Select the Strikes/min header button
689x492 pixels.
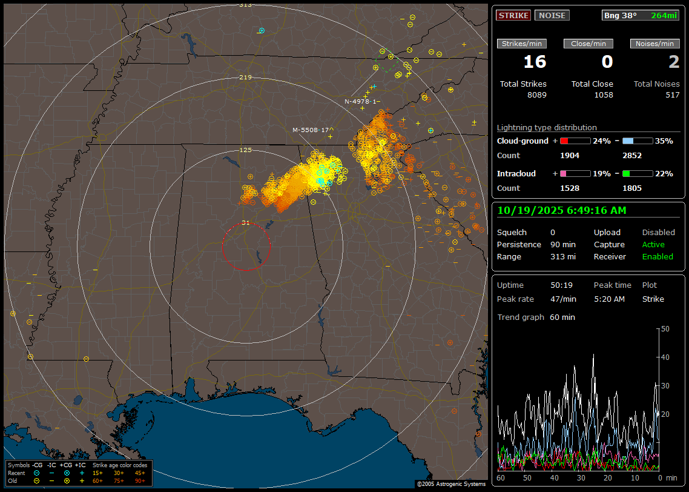[x=522, y=44]
